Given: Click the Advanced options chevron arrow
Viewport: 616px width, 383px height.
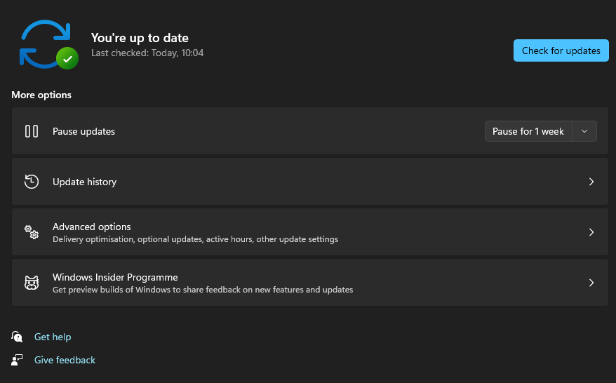Looking at the screenshot, I should 591,232.
